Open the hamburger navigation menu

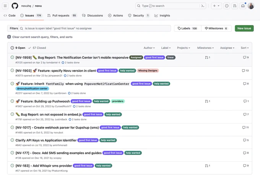click(5, 6)
